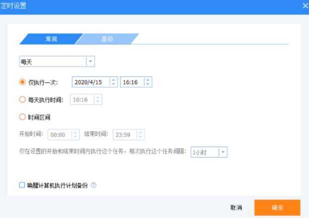Select the 每天执行时间 radio button
The height and width of the screenshot is (218, 309).
[22, 99]
